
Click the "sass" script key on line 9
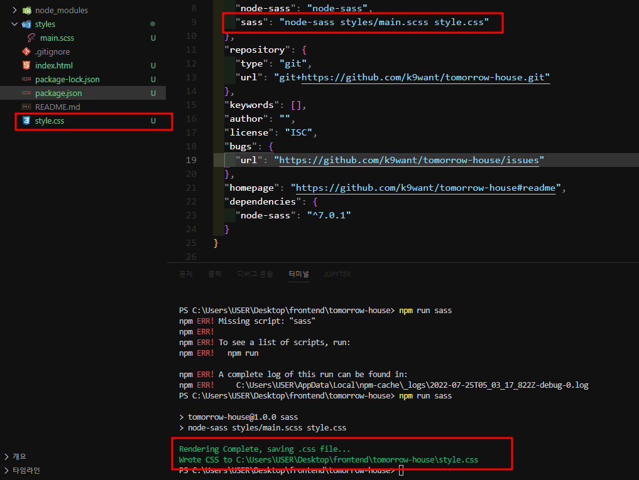point(251,22)
